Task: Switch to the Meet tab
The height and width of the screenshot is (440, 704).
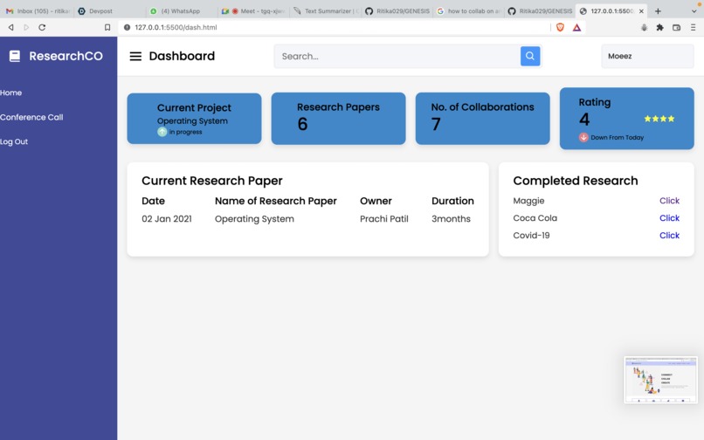Action: coord(252,11)
